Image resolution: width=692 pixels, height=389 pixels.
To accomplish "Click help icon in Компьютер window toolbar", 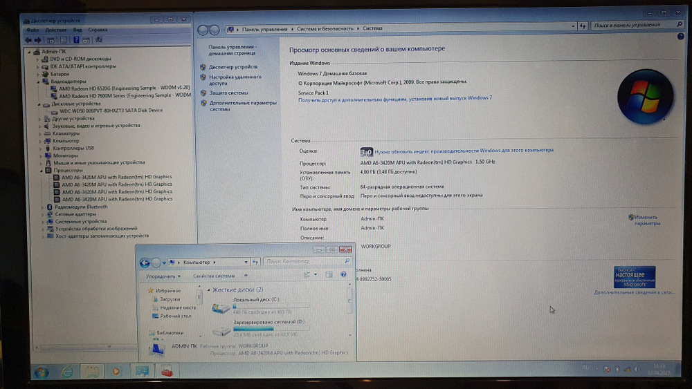I will pyautogui.click(x=343, y=274).
